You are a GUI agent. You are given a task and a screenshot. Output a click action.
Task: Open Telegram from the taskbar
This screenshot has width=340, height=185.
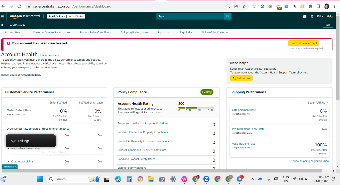[x=239, y=179]
